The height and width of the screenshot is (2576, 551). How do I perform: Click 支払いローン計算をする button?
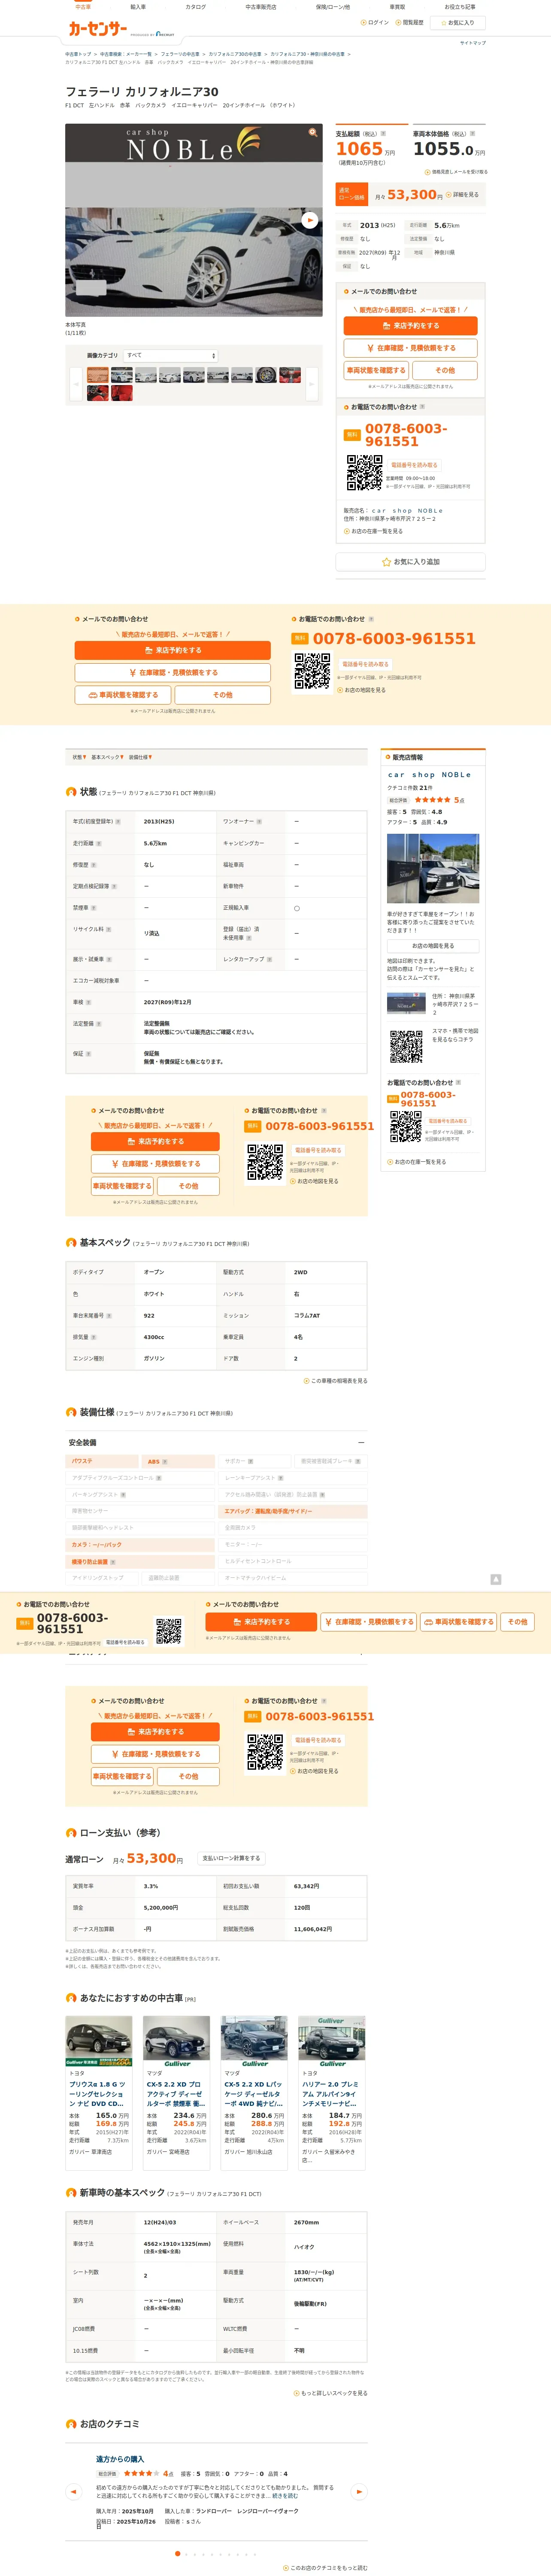coord(231,1858)
